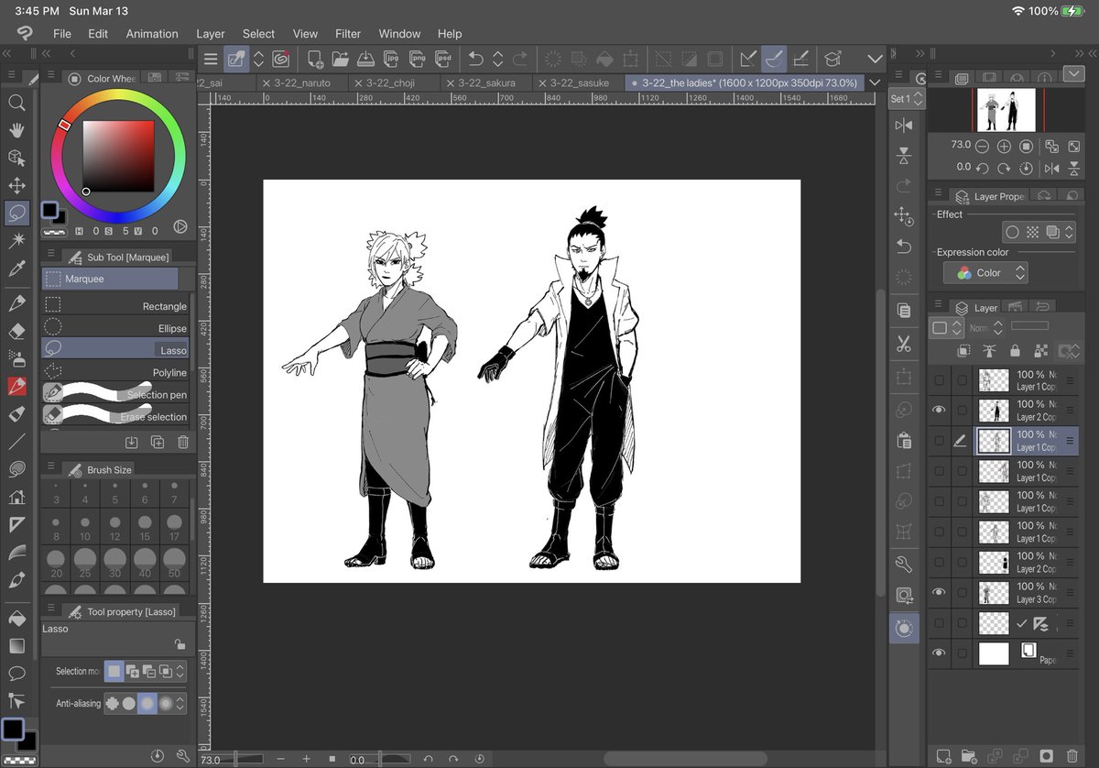Click the Open file folder icon
This screenshot has width=1099, height=768.
point(341,59)
